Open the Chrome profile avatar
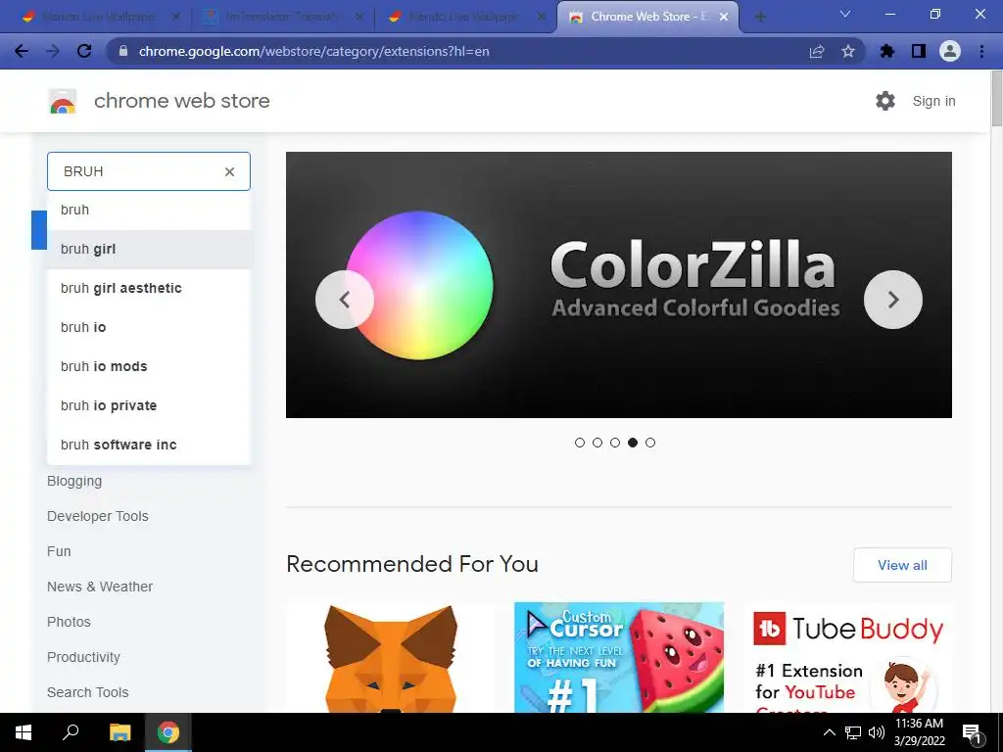Image resolution: width=1003 pixels, height=752 pixels. 950,51
